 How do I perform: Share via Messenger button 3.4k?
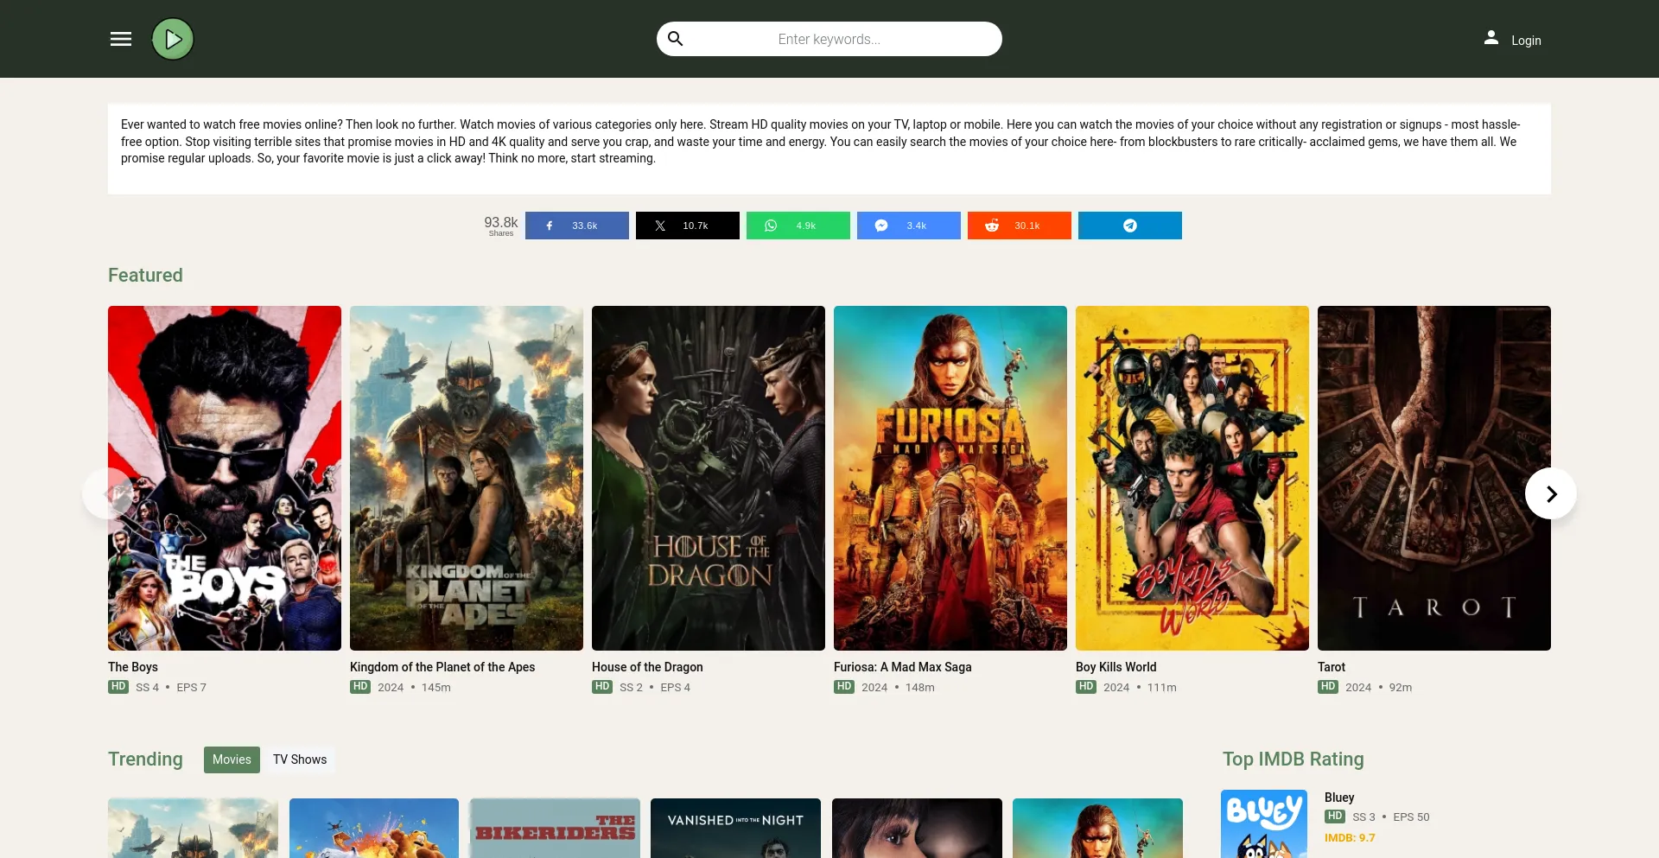(909, 226)
